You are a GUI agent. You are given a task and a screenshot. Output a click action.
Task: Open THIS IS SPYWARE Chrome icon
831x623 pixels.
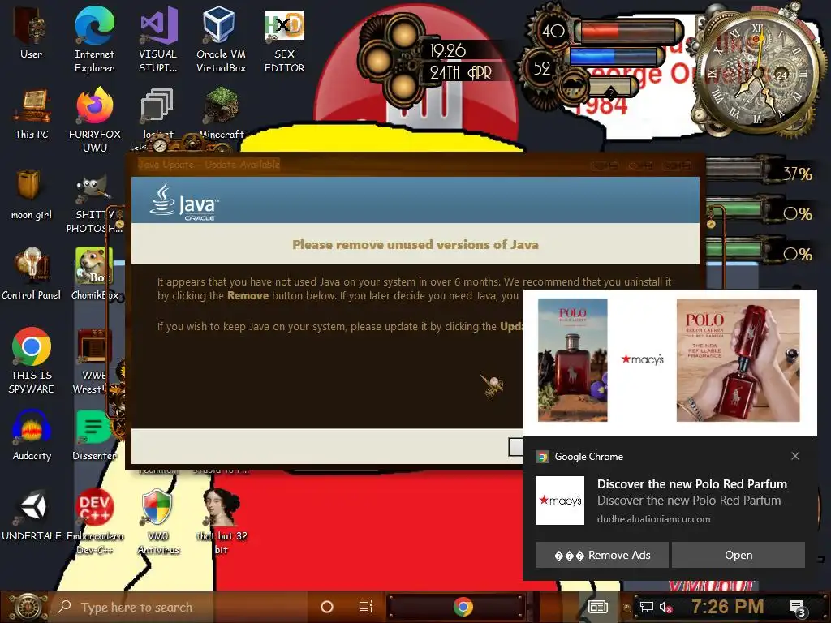(32, 361)
